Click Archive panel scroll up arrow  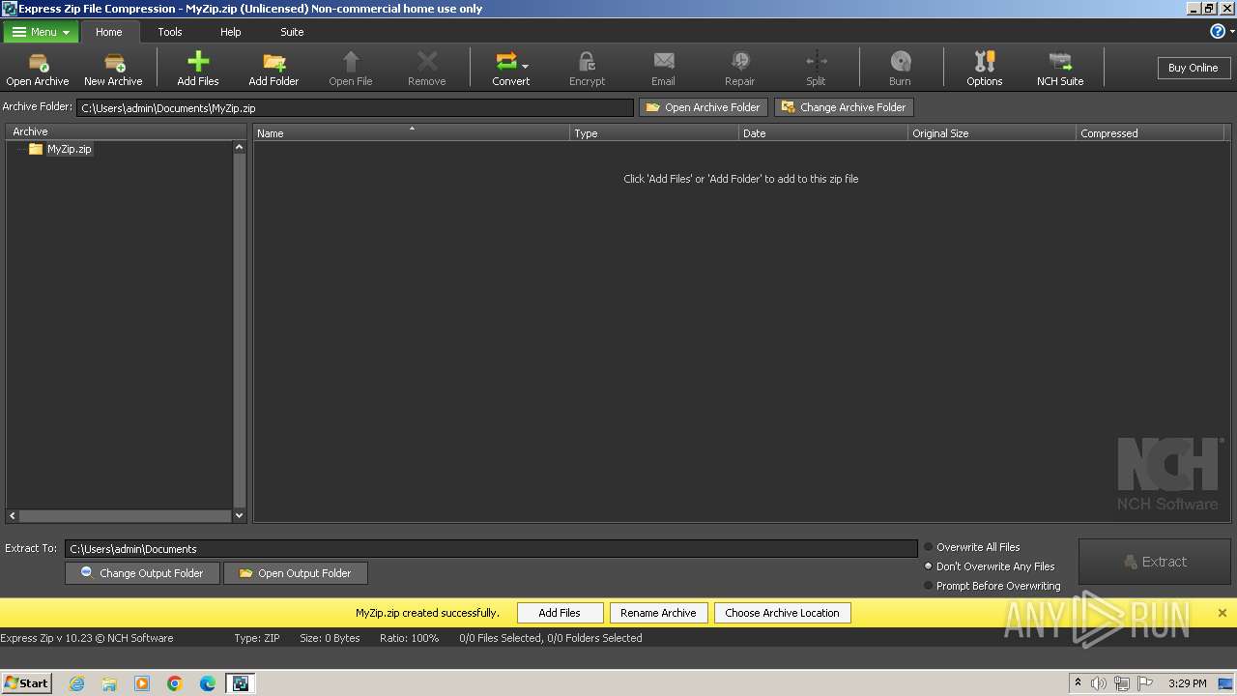(240, 148)
